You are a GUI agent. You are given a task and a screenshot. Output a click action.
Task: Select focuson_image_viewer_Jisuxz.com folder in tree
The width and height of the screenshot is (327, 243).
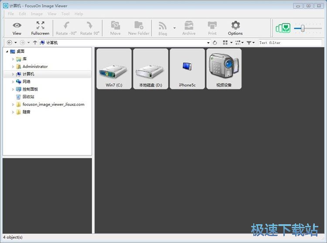[x=53, y=105]
